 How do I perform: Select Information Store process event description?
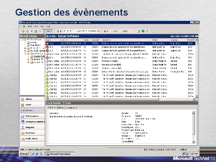coord(125,72)
